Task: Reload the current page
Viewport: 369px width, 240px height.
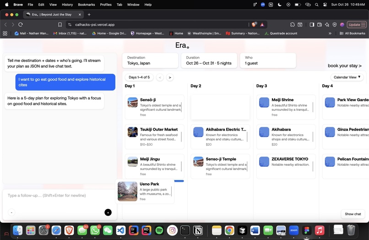Action: tap(21, 24)
